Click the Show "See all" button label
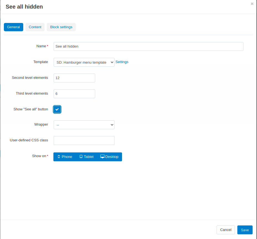Viewport: 257px width, 239px height. pyautogui.click(x=31, y=109)
